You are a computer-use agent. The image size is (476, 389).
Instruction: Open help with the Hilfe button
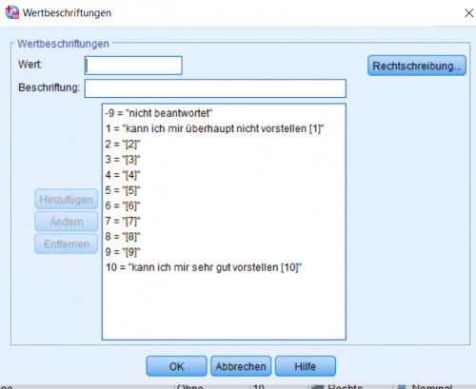305,366
